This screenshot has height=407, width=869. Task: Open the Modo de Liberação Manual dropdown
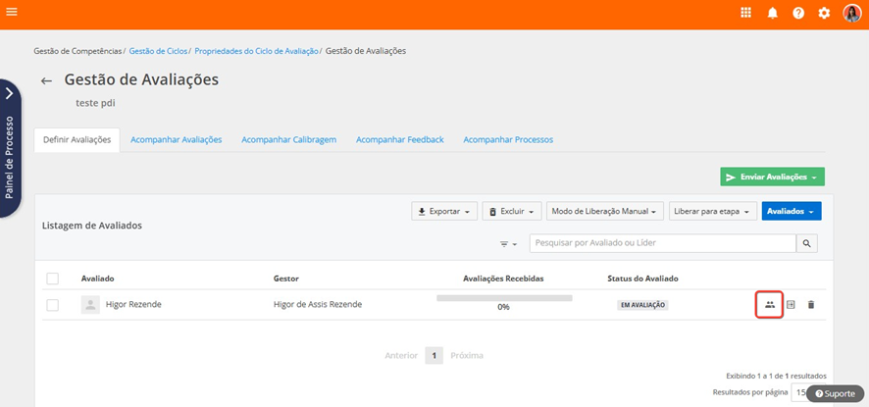point(604,211)
